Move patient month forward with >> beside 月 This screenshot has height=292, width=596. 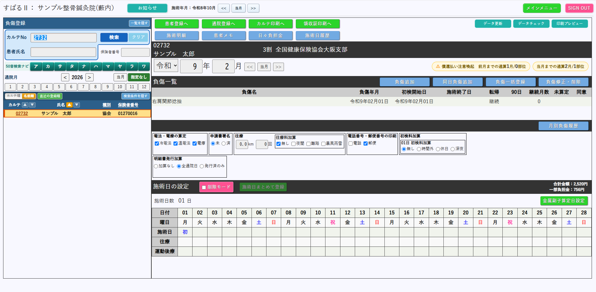point(278,67)
